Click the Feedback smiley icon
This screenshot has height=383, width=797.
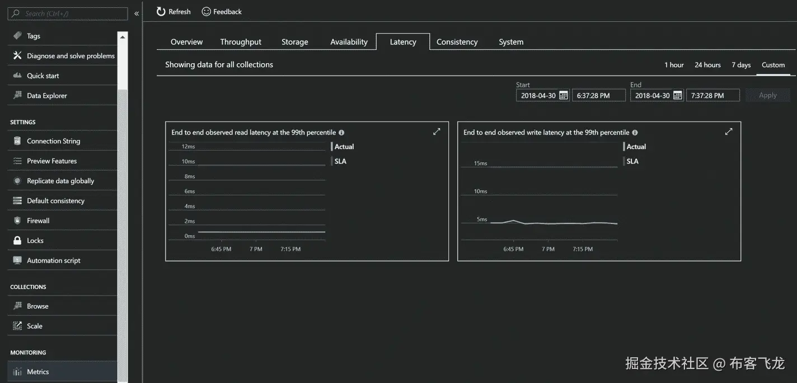(207, 11)
